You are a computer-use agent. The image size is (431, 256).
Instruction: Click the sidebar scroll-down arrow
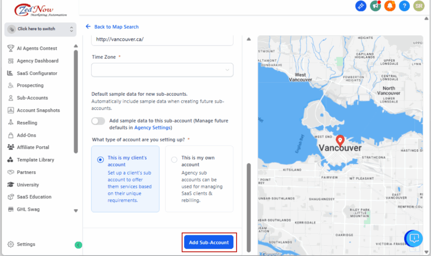click(76, 211)
